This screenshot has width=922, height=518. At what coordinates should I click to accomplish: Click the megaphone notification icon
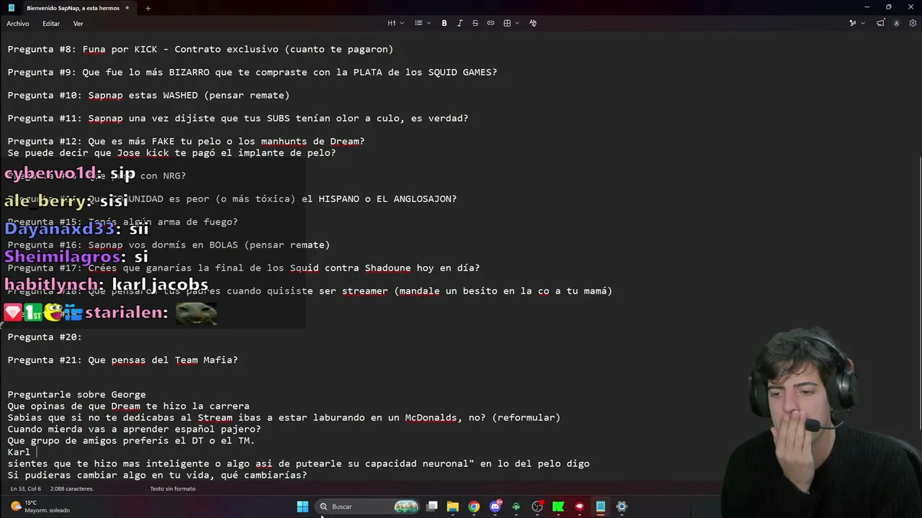[880, 23]
